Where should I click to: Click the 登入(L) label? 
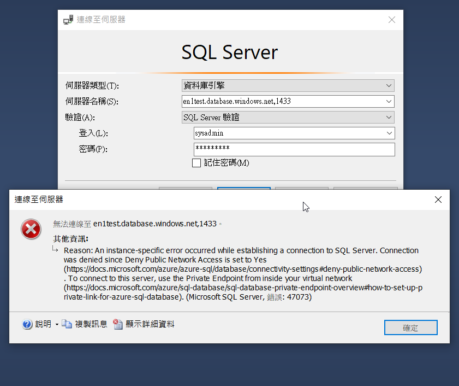tap(93, 133)
